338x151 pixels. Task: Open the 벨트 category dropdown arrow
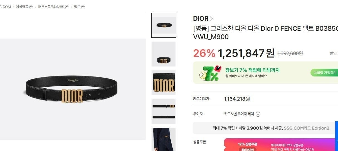click(83, 7)
